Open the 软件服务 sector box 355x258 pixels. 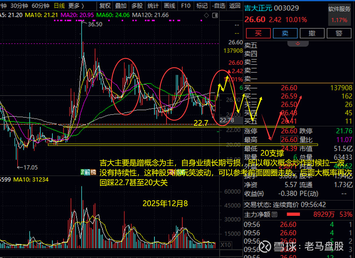[x=339, y=15]
